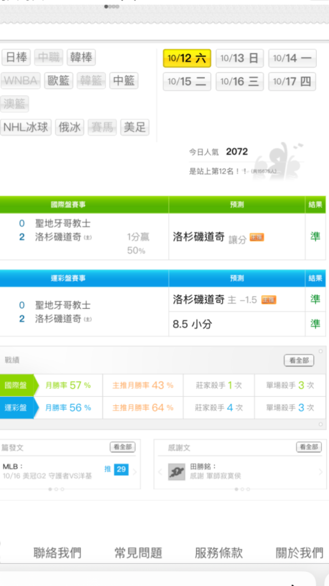This screenshot has width=329, height=586.
Task: Click the 看全部 button in 戰績 panel
Action: pos(299,360)
